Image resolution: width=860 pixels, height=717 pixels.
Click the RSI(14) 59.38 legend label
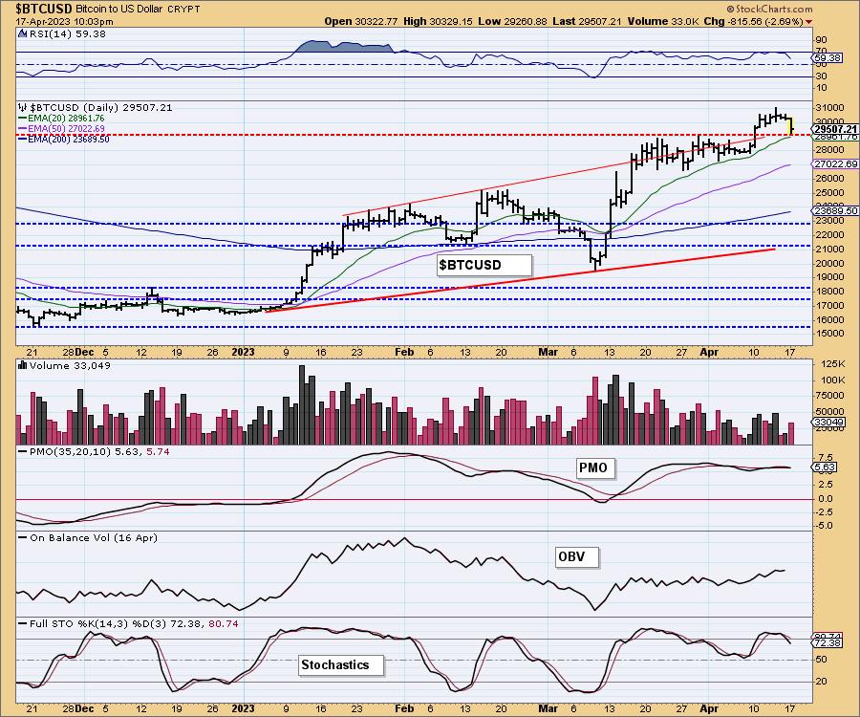(68, 33)
